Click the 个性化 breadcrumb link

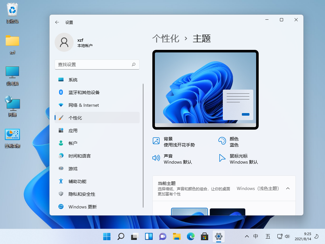pyautogui.click(x=166, y=38)
